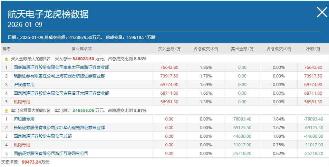The width and height of the screenshot is (329, 167).
Task: Open 瑞银证券上海花园石桥路证券营业部 link
Action: click(59, 76)
